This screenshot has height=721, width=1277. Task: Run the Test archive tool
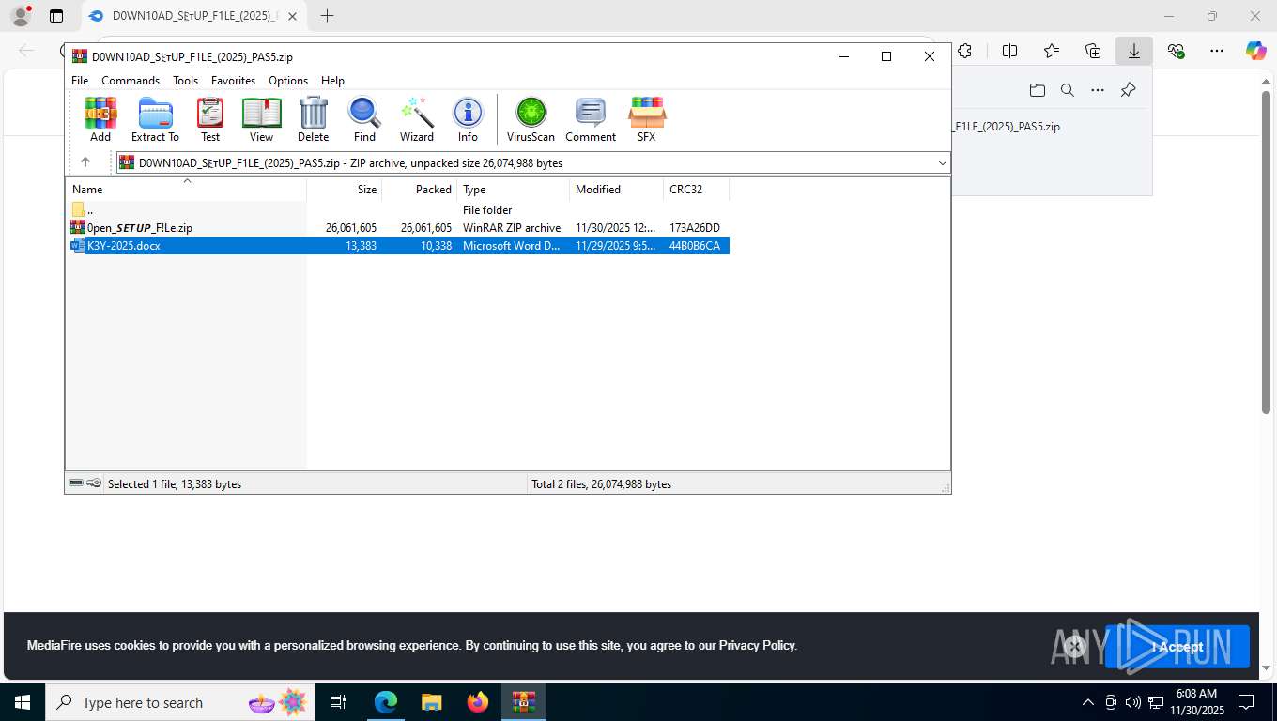point(210,119)
